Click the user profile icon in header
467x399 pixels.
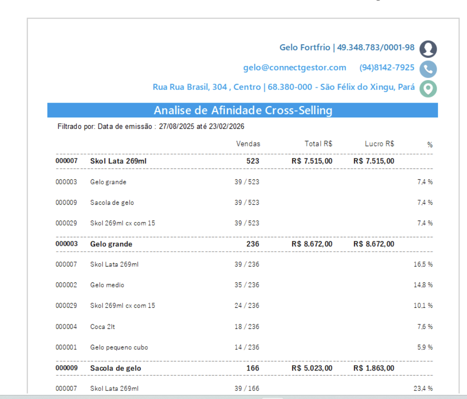[x=428, y=49]
